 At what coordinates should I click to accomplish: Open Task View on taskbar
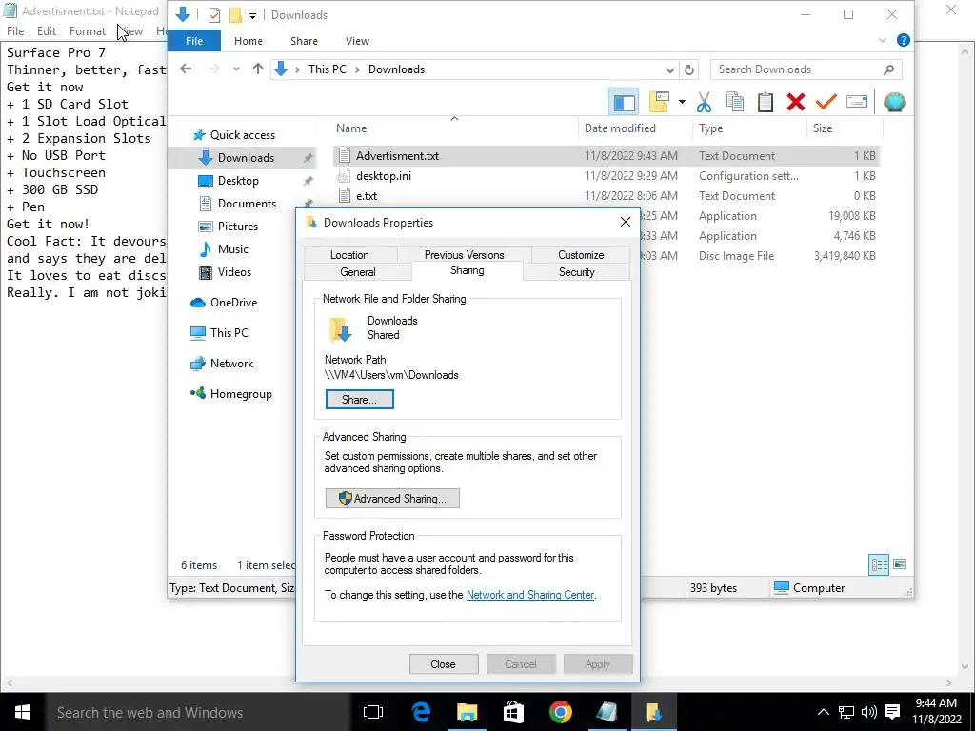(x=373, y=712)
